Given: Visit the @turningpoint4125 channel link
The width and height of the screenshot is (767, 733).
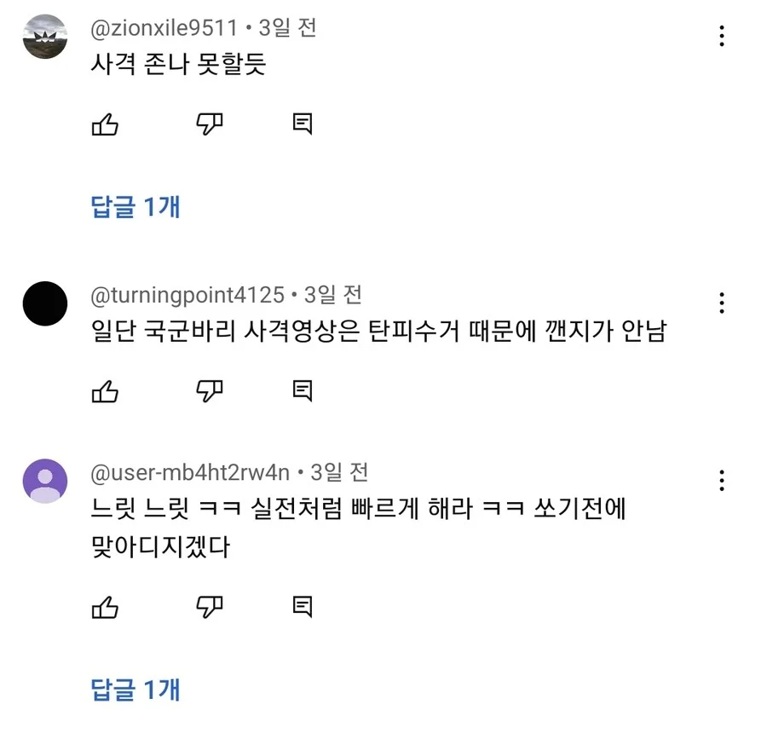Looking at the screenshot, I should pos(187,295).
